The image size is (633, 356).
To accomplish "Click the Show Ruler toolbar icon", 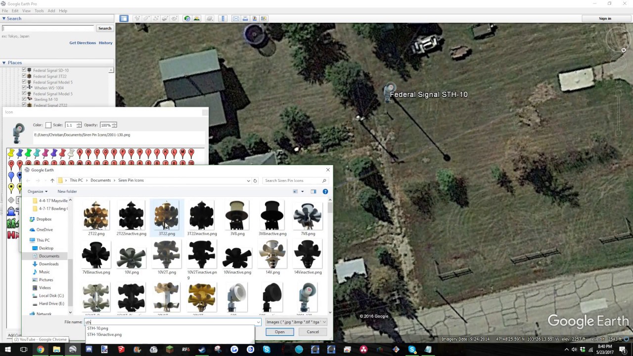I will click(x=223, y=18).
